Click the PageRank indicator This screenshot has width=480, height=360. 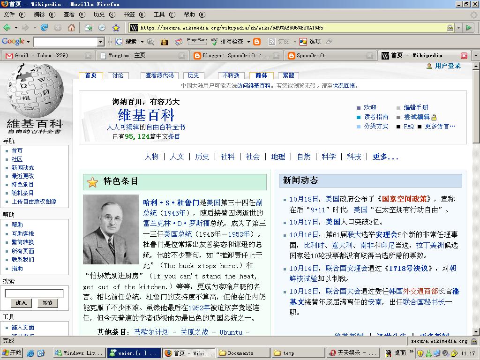pyautogui.click(x=197, y=41)
